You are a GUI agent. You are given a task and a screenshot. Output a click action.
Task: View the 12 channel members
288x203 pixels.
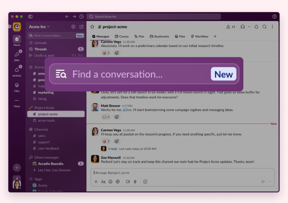pyautogui.click(x=230, y=27)
